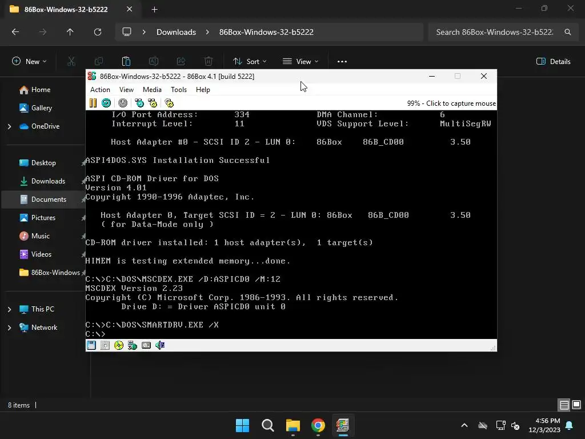Click the Copy icon in Explorer toolbar
The height and width of the screenshot is (439, 585).
tap(99, 62)
